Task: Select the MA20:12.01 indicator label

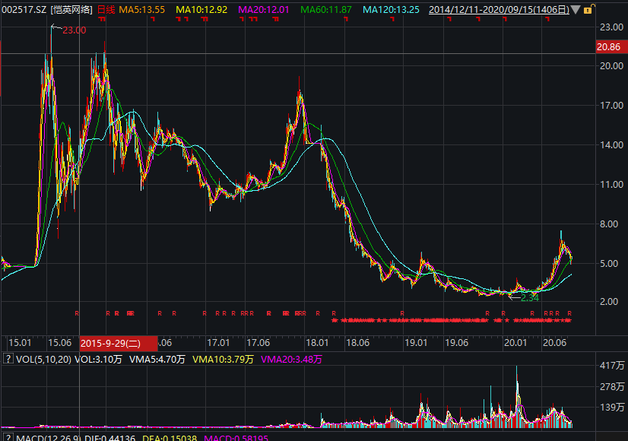Action: [265, 10]
